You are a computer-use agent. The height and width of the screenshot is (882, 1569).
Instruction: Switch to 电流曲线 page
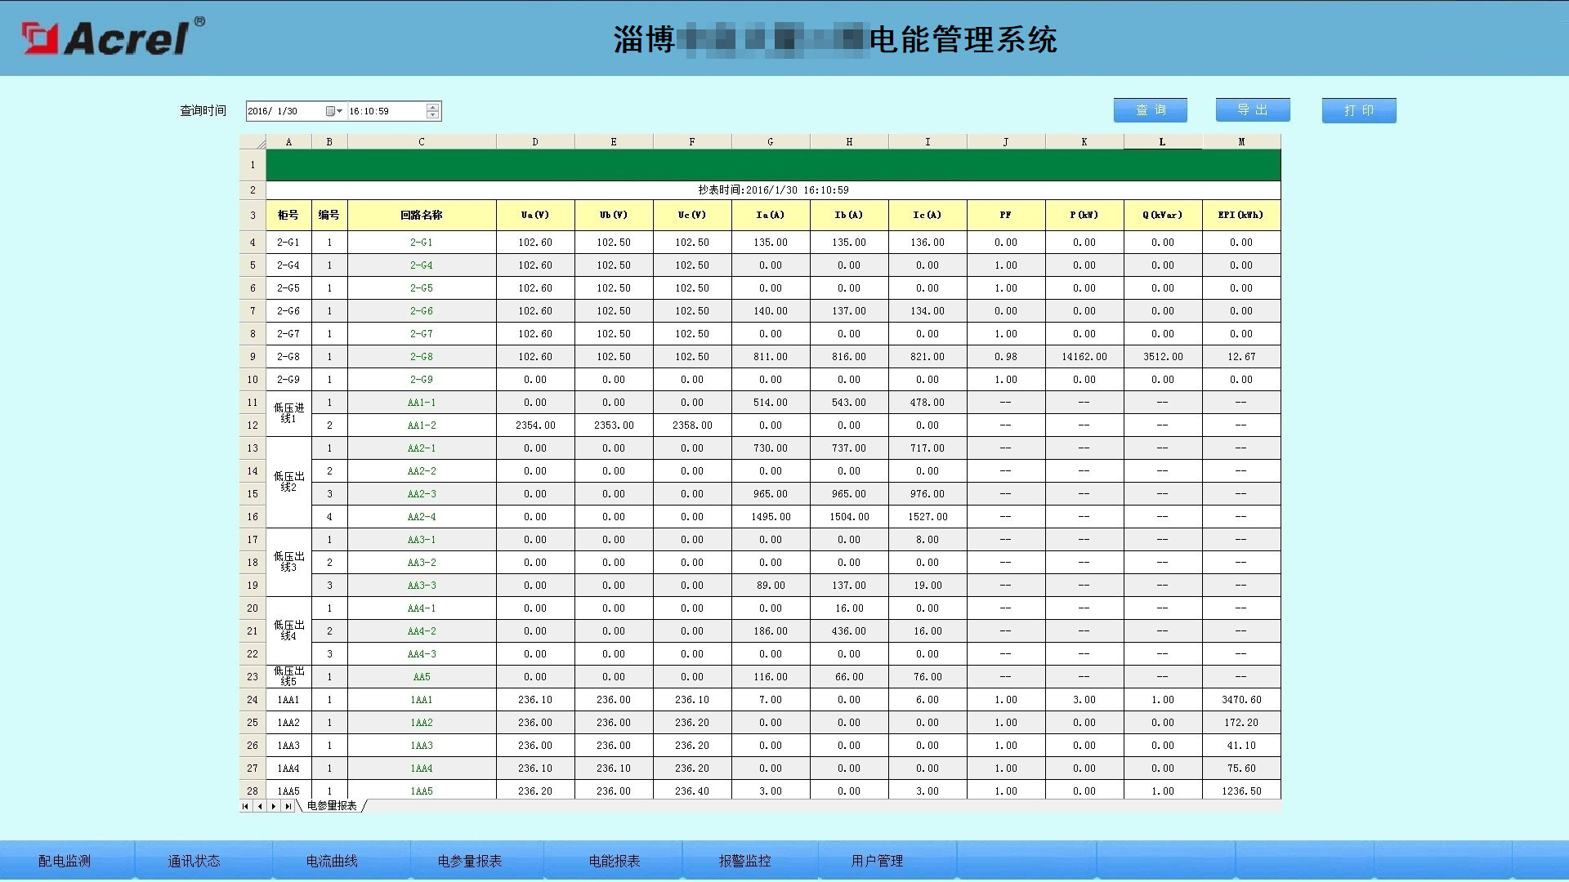click(332, 861)
